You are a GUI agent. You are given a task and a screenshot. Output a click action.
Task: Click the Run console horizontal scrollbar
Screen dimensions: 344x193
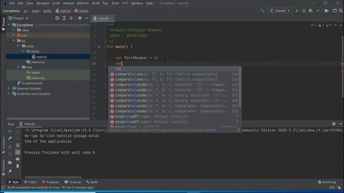click(x=53, y=177)
